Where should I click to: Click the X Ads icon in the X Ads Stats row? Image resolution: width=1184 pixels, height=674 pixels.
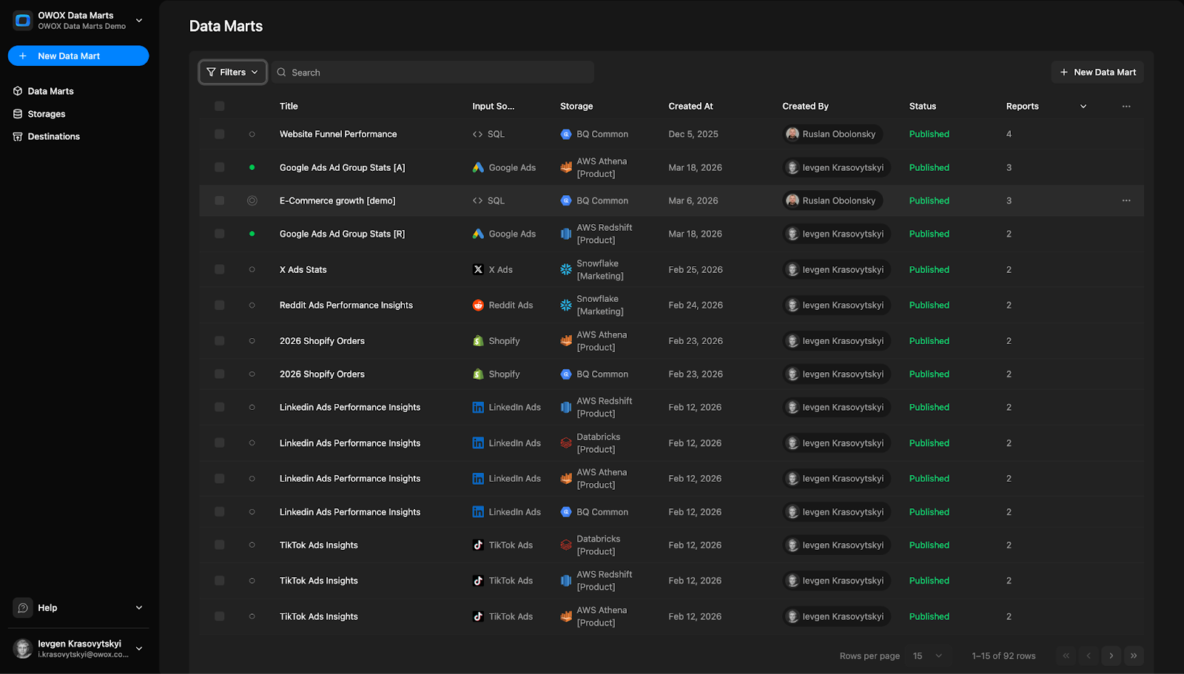click(478, 269)
